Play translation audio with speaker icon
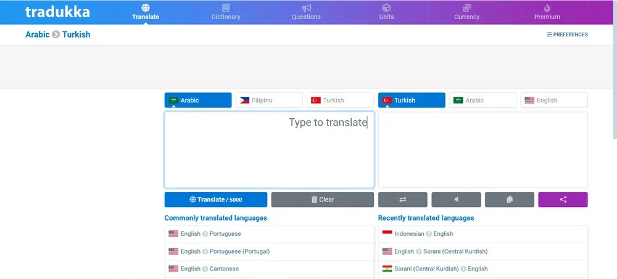The height and width of the screenshot is (279, 617). click(x=456, y=200)
